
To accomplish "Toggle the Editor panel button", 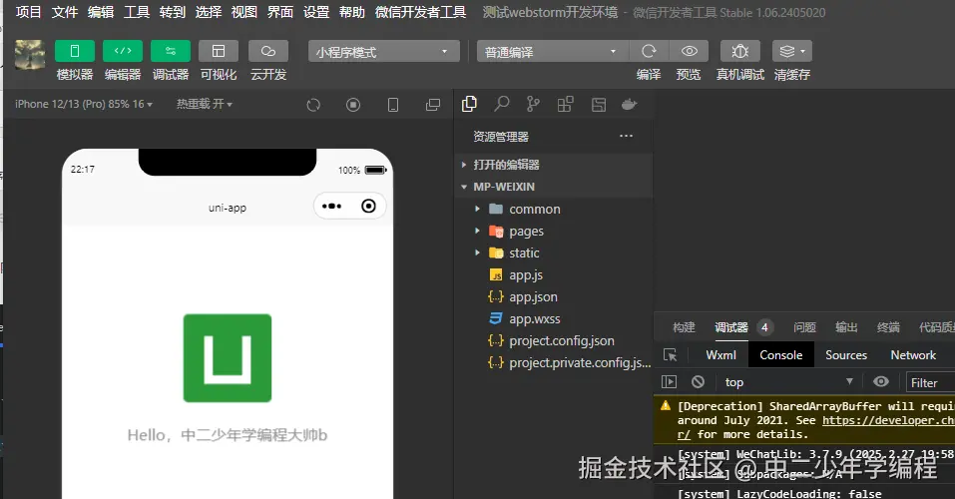I will pos(123,51).
